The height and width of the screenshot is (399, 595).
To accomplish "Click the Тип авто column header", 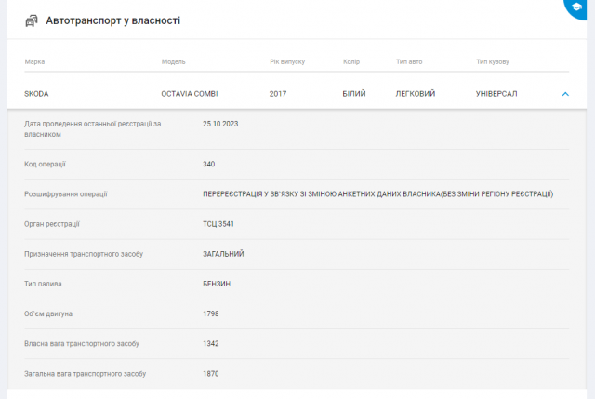I will [x=409, y=61].
